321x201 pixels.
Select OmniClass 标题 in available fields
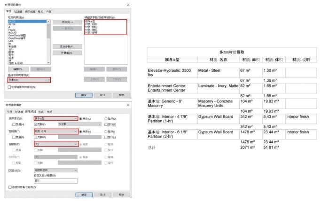pyautogui.click(x=17, y=35)
